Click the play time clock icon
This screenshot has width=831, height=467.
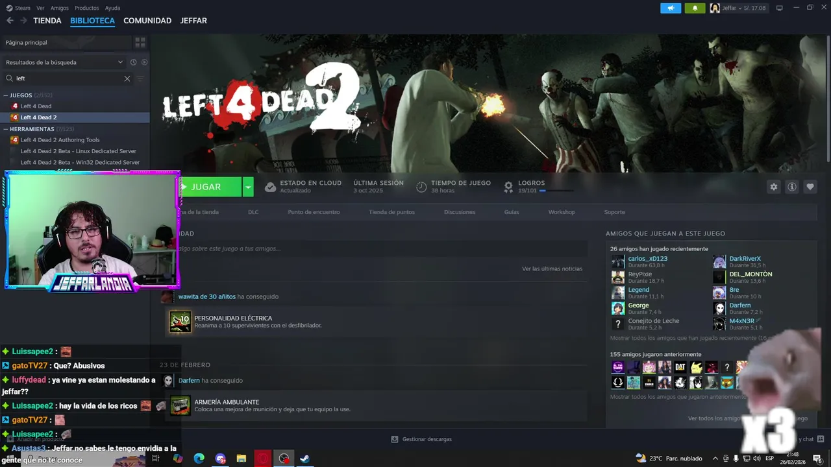click(421, 187)
